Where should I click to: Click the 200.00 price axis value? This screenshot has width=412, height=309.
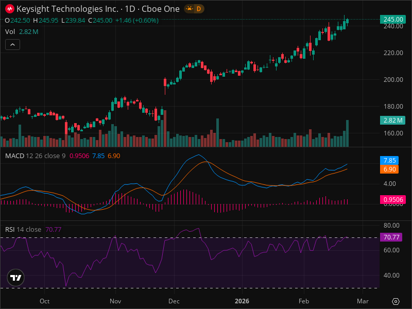[x=393, y=80]
